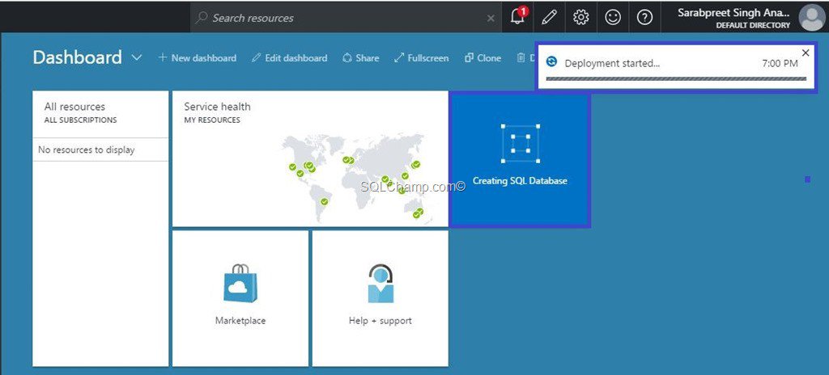Open the help question mark icon
This screenshot has width=829, height=375.
[x=644, y=18]
